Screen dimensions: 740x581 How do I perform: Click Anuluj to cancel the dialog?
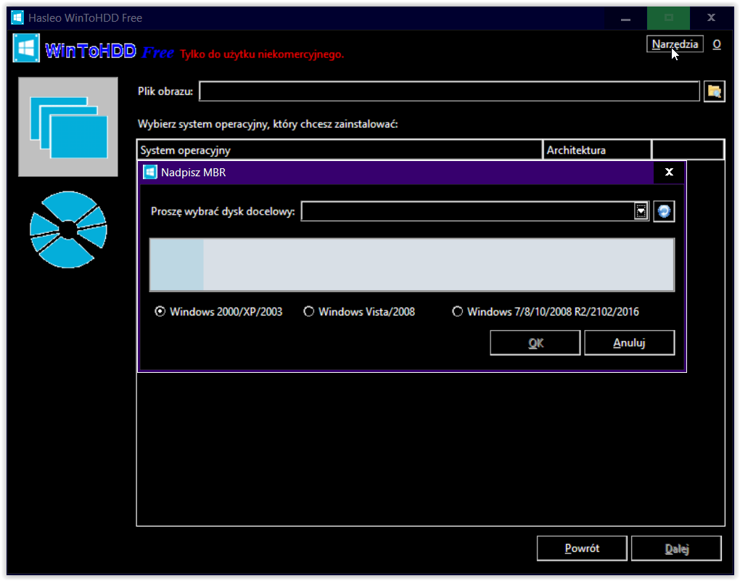[629, 342]
